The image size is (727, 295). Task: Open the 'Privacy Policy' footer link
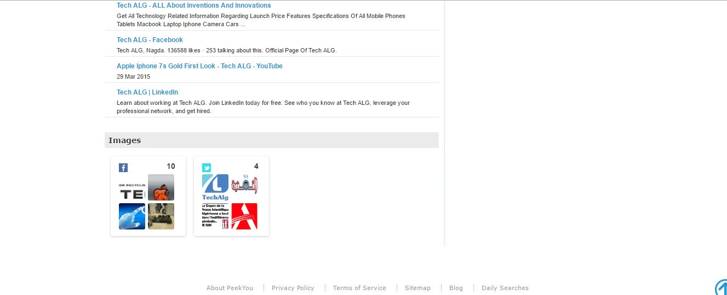coord(293,288)
